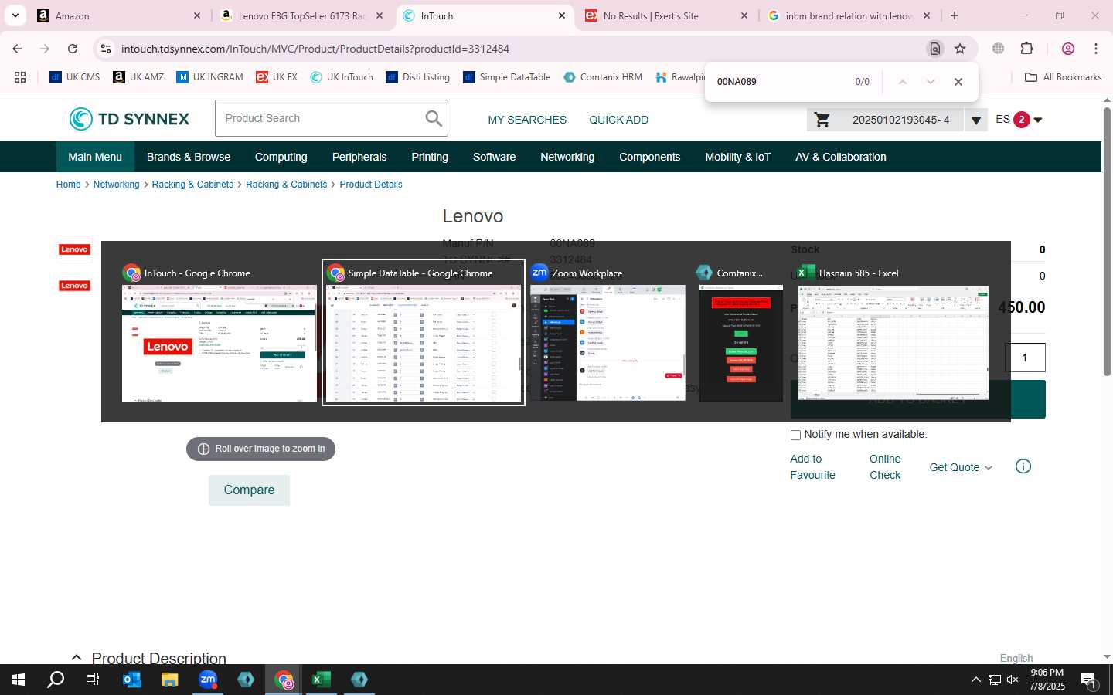The width and height of the screenshot is (1113, 695).
Task: Open the tab search dropdown arrow
Action: [x=15, y=15]
